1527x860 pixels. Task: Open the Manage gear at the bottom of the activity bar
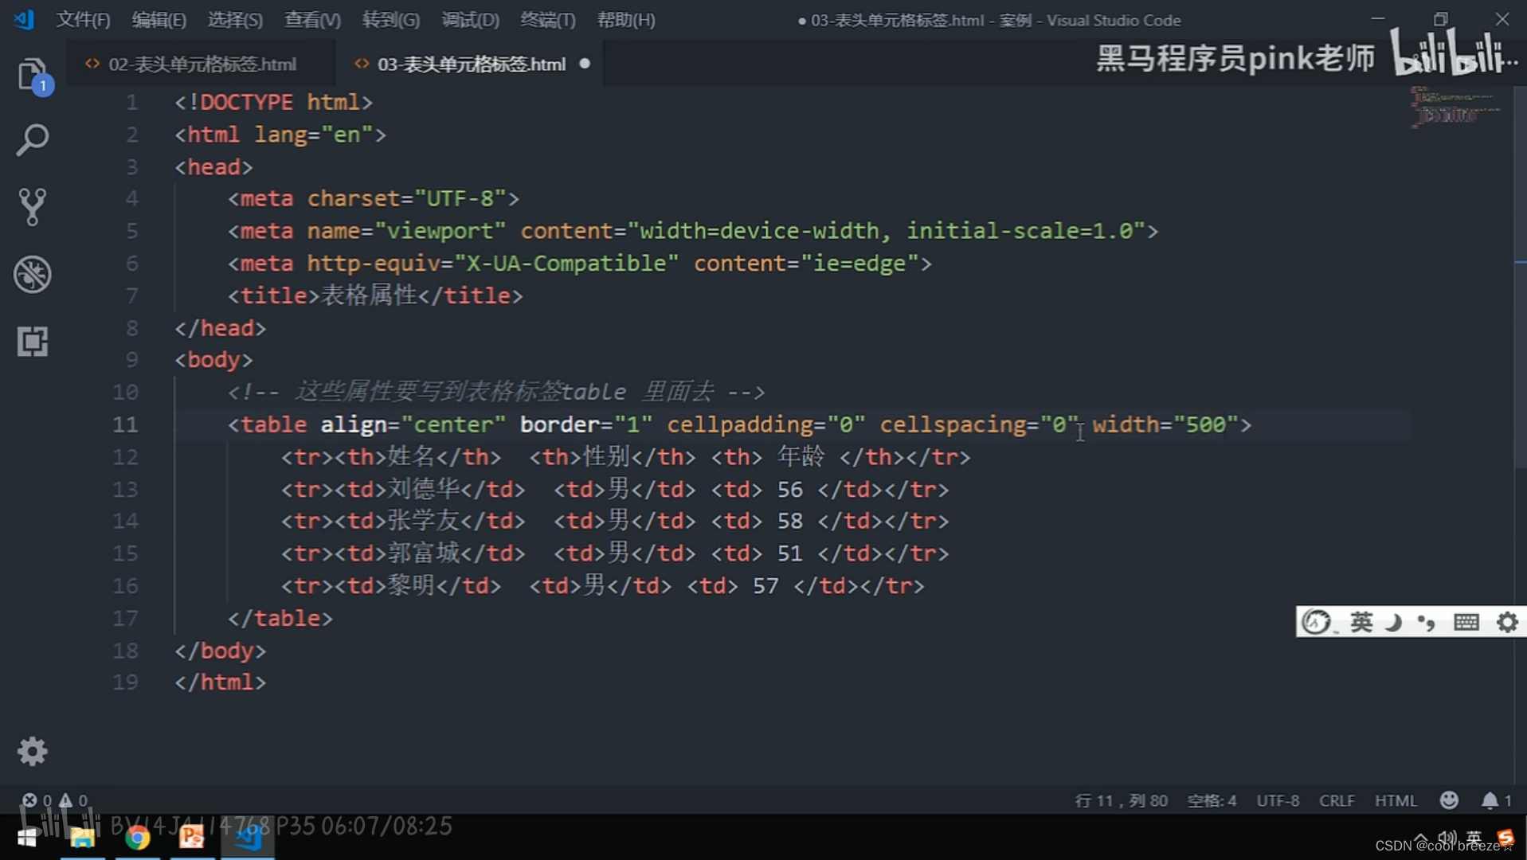(x=33, y=751)
